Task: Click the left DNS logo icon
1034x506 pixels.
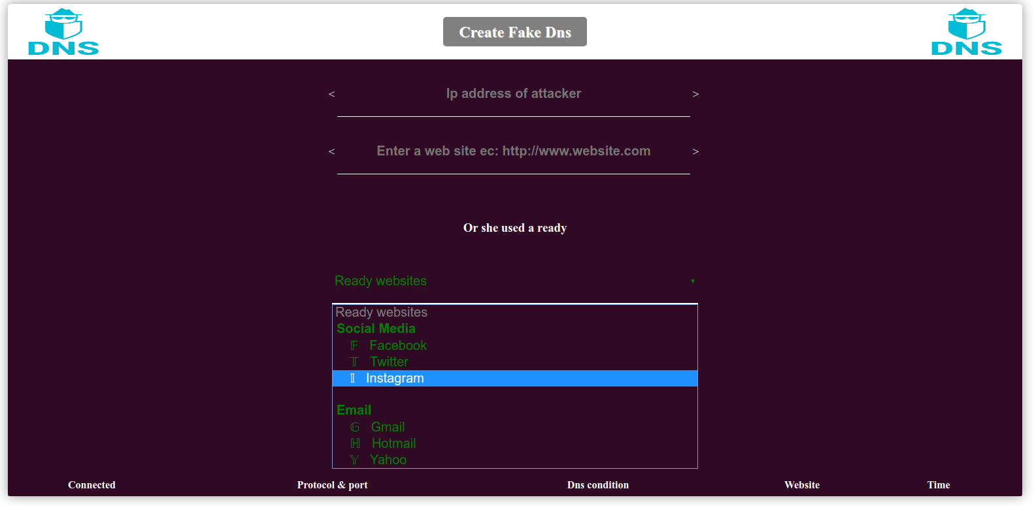Action: coord(63,31)
